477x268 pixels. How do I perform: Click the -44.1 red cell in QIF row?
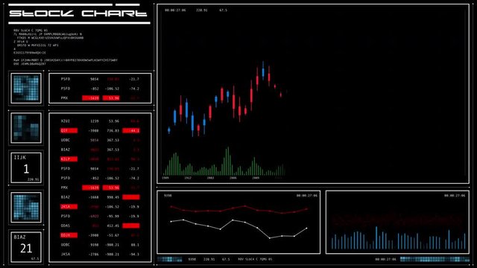click(131, 130)
